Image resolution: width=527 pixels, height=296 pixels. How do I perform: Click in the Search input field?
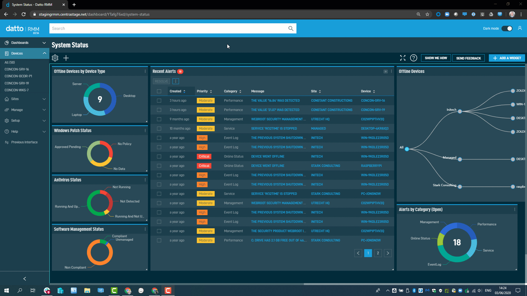(x=169, y=29)
